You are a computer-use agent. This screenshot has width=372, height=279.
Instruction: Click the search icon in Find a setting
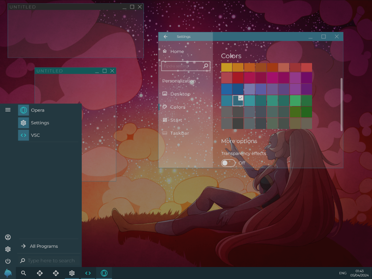pos(206,66)
